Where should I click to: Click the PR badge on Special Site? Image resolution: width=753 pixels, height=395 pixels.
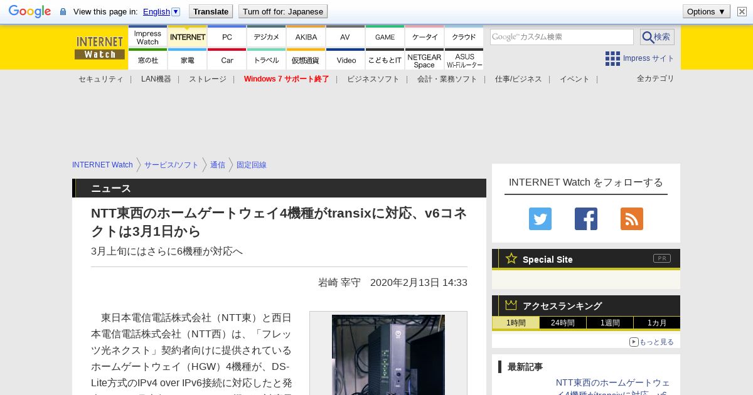(x=662, y=258)
